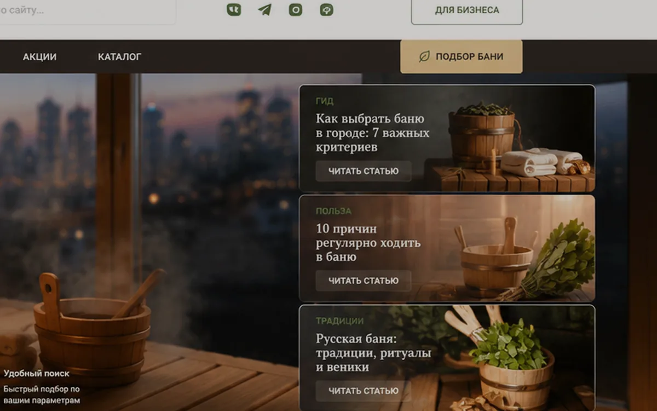Open article title Как выбрать баню в городе
The height and width of the screenshot is (411, 657).
click(x=372, y=133)
